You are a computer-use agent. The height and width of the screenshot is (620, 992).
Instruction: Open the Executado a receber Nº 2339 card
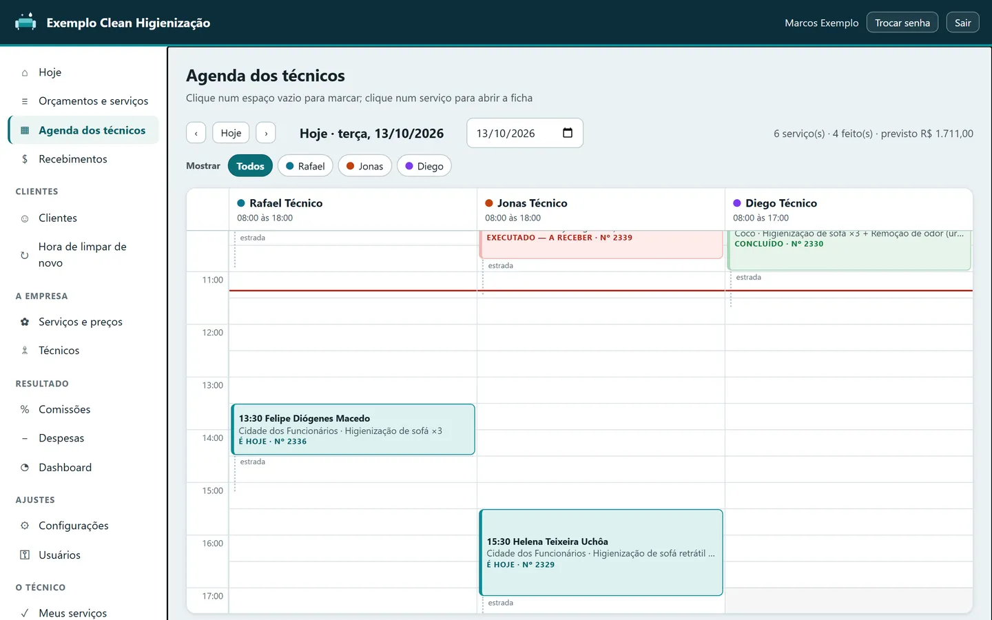[601, 245]
